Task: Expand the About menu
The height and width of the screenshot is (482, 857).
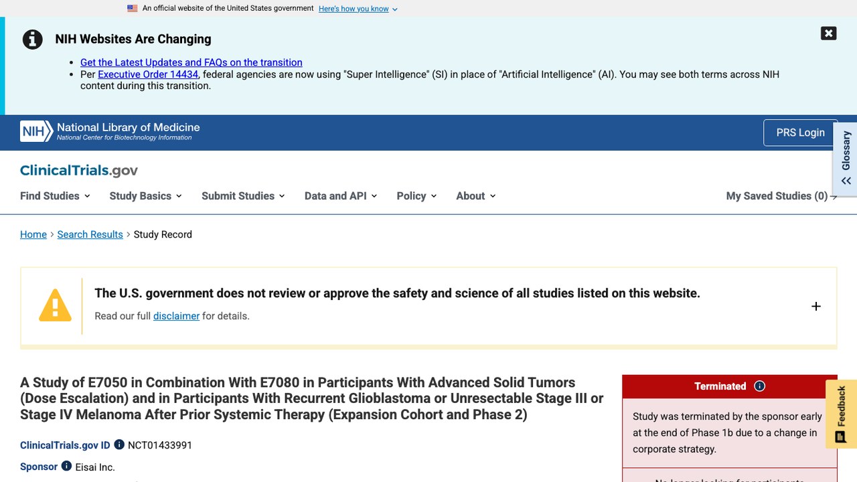Action: (476, 195)
